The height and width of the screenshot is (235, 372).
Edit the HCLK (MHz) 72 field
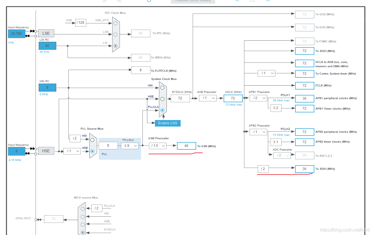(233, 98)
